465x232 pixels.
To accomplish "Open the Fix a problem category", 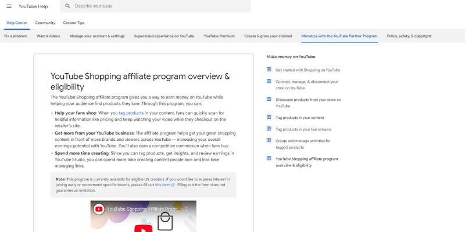I will click(16, 36).
